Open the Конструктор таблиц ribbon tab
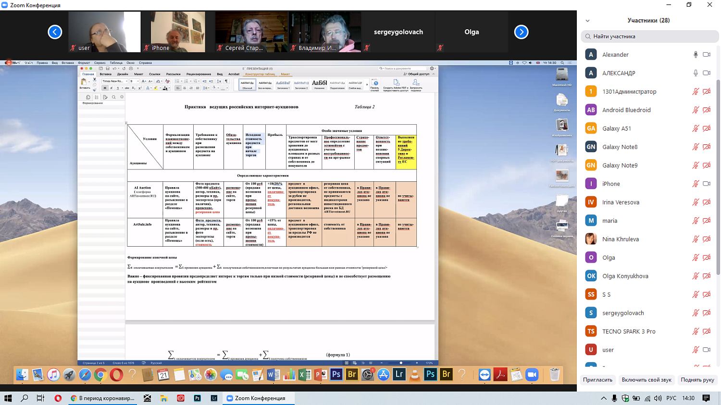The height and width of the screenshot is (405, 721). click(x=260, y=74)
